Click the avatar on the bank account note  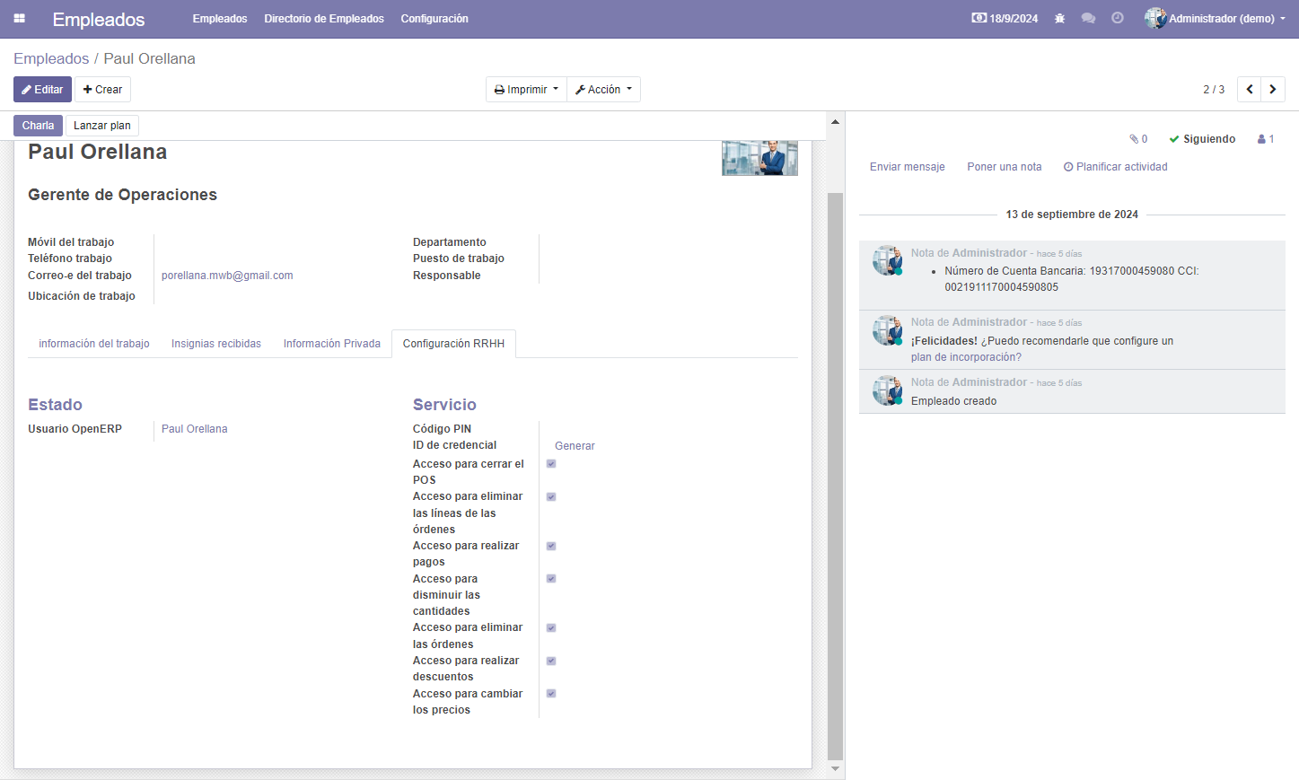coord(887,260)
